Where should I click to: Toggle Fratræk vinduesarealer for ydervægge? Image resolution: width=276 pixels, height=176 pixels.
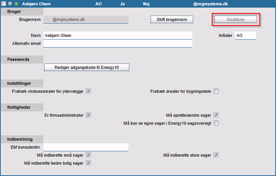coord(88,91)
